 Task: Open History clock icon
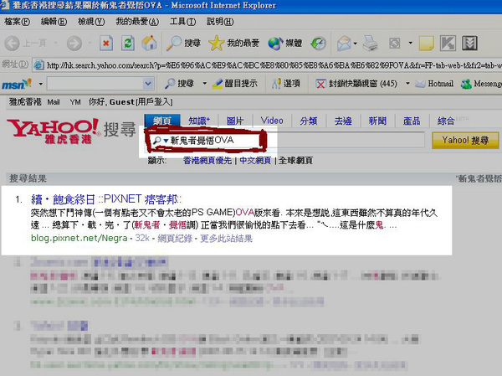point(318,44)
